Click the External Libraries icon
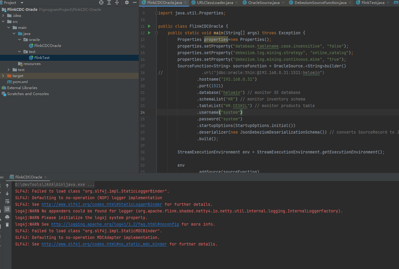The image size is (399, 269). pyautogui.click(x=4, y=88)
